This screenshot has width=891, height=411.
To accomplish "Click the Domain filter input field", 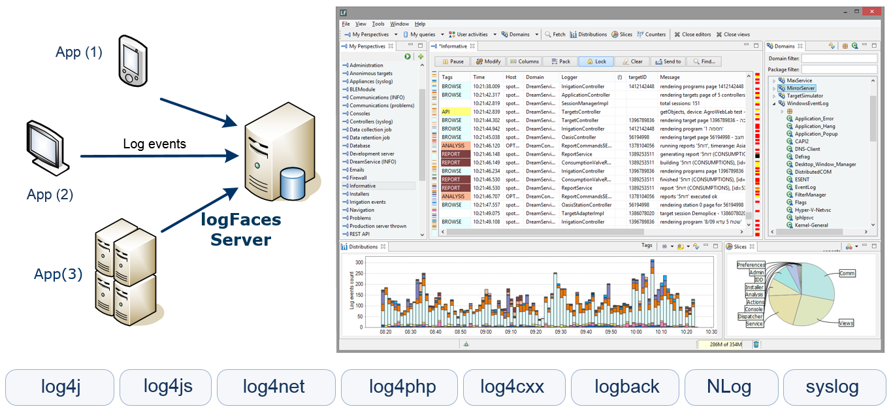I will click(x=839, y=59).
